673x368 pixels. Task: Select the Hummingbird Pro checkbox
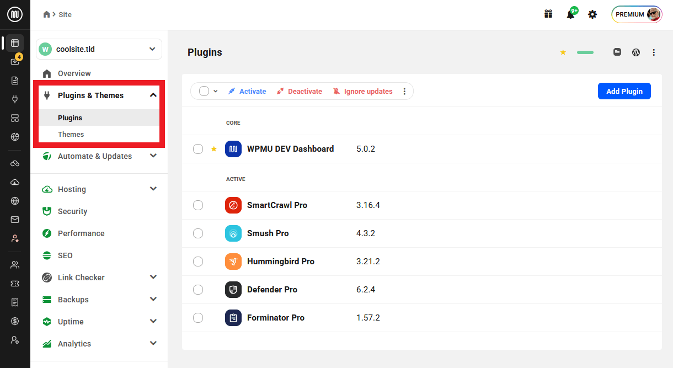(198, 262)
